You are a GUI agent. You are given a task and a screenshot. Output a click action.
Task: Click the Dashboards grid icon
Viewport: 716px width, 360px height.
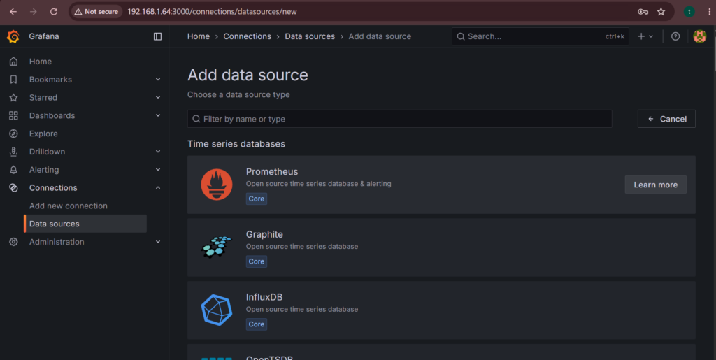coord(14,115)
